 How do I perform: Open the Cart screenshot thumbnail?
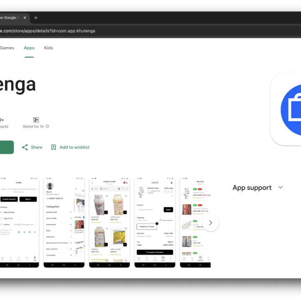[x=155, y=222]
